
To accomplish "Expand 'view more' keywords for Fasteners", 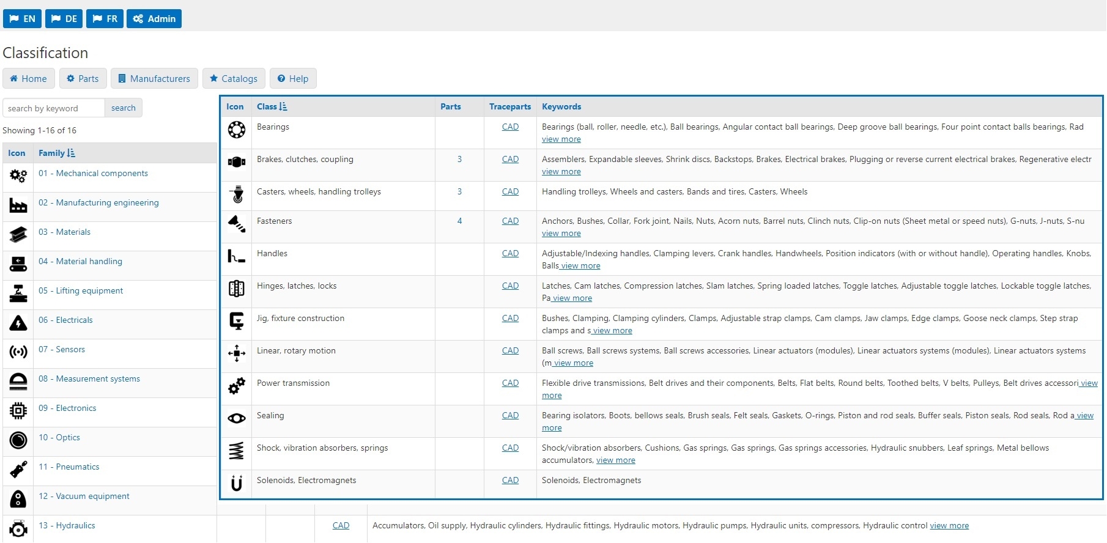I will 561,234.
